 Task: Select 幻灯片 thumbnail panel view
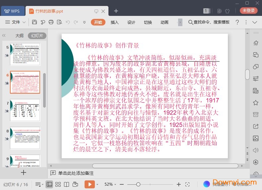click(x=37, y=35)
